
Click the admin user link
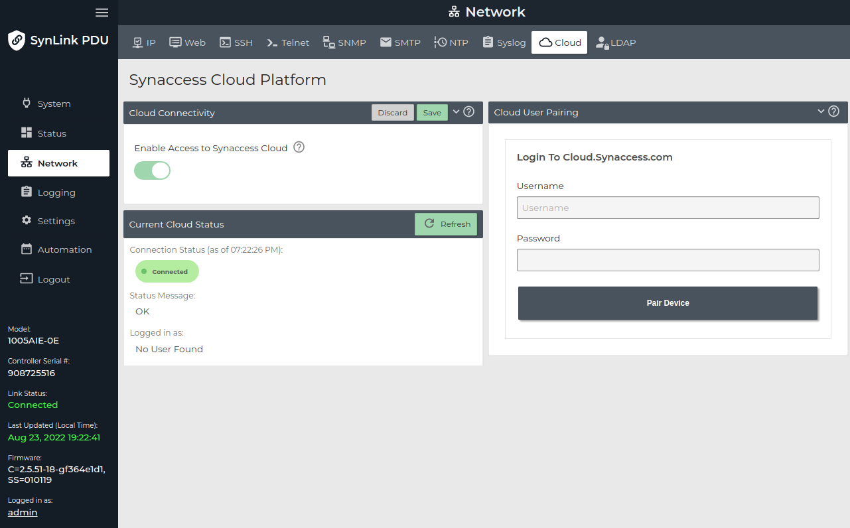click(x=23, y=512)
